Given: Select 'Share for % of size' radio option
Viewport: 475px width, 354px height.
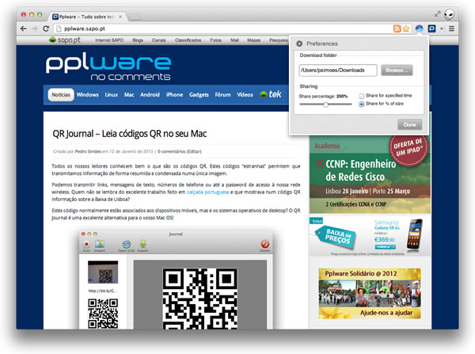Looking at the screenshot, I should (362, 104).
